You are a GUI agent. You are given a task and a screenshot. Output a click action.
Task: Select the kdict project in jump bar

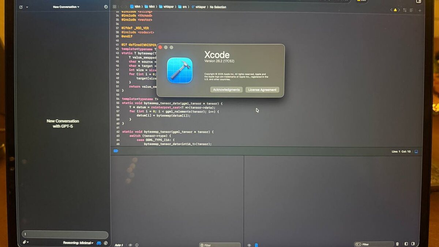point(136,7)
